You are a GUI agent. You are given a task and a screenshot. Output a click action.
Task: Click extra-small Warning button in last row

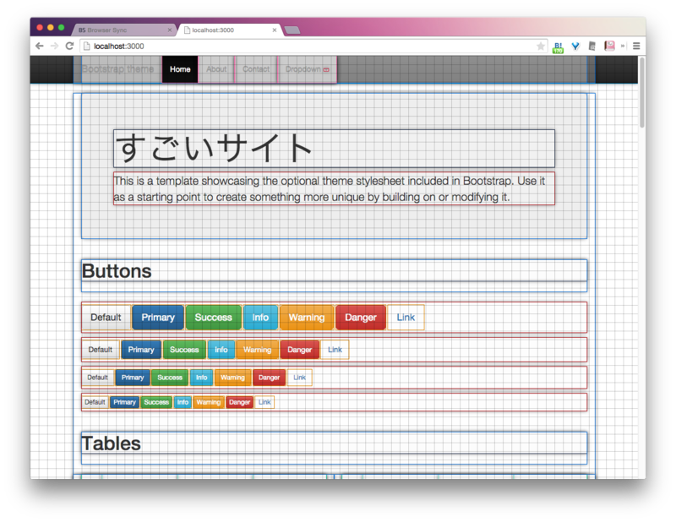coord(209,402)
